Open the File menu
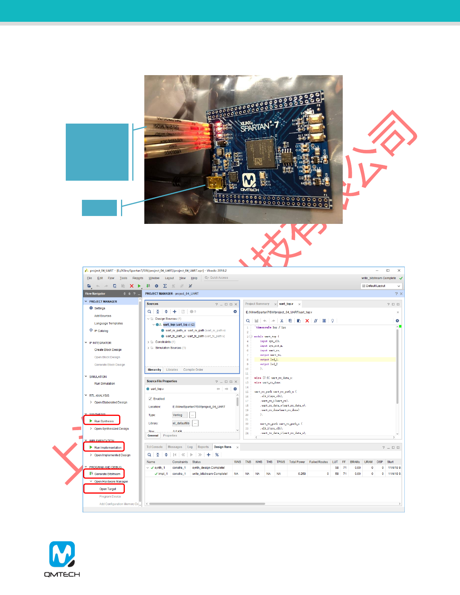Screen dimensions: 460x595 89,278
